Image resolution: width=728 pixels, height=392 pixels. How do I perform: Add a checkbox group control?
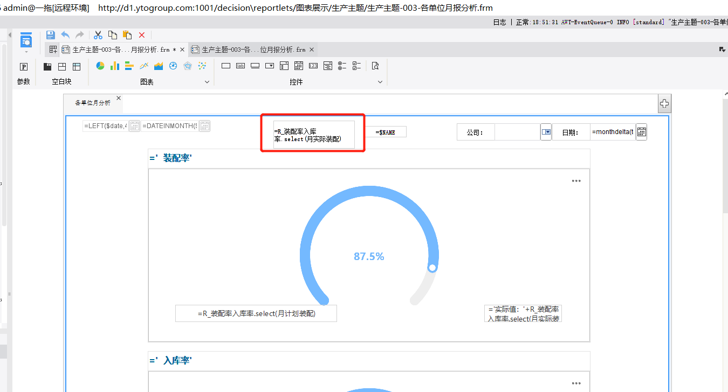(357, 66)
